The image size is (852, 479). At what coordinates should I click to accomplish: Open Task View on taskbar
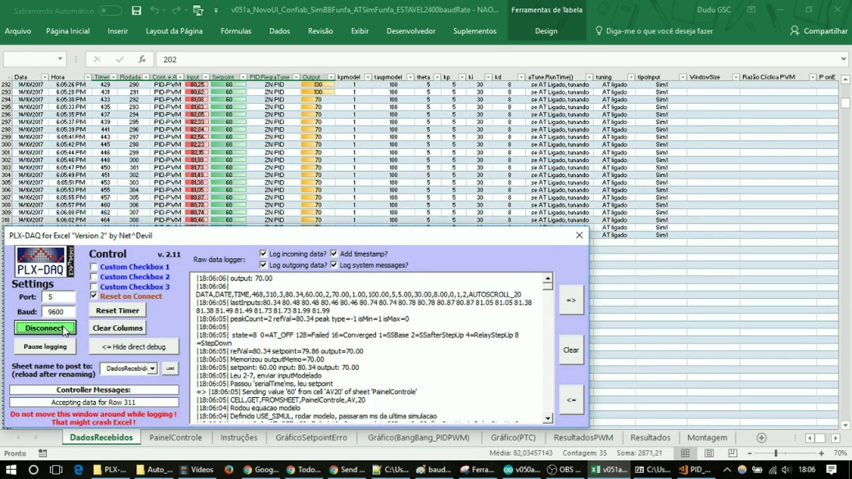56,470
